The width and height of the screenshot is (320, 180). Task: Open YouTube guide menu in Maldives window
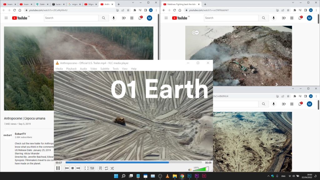[166, 18]
